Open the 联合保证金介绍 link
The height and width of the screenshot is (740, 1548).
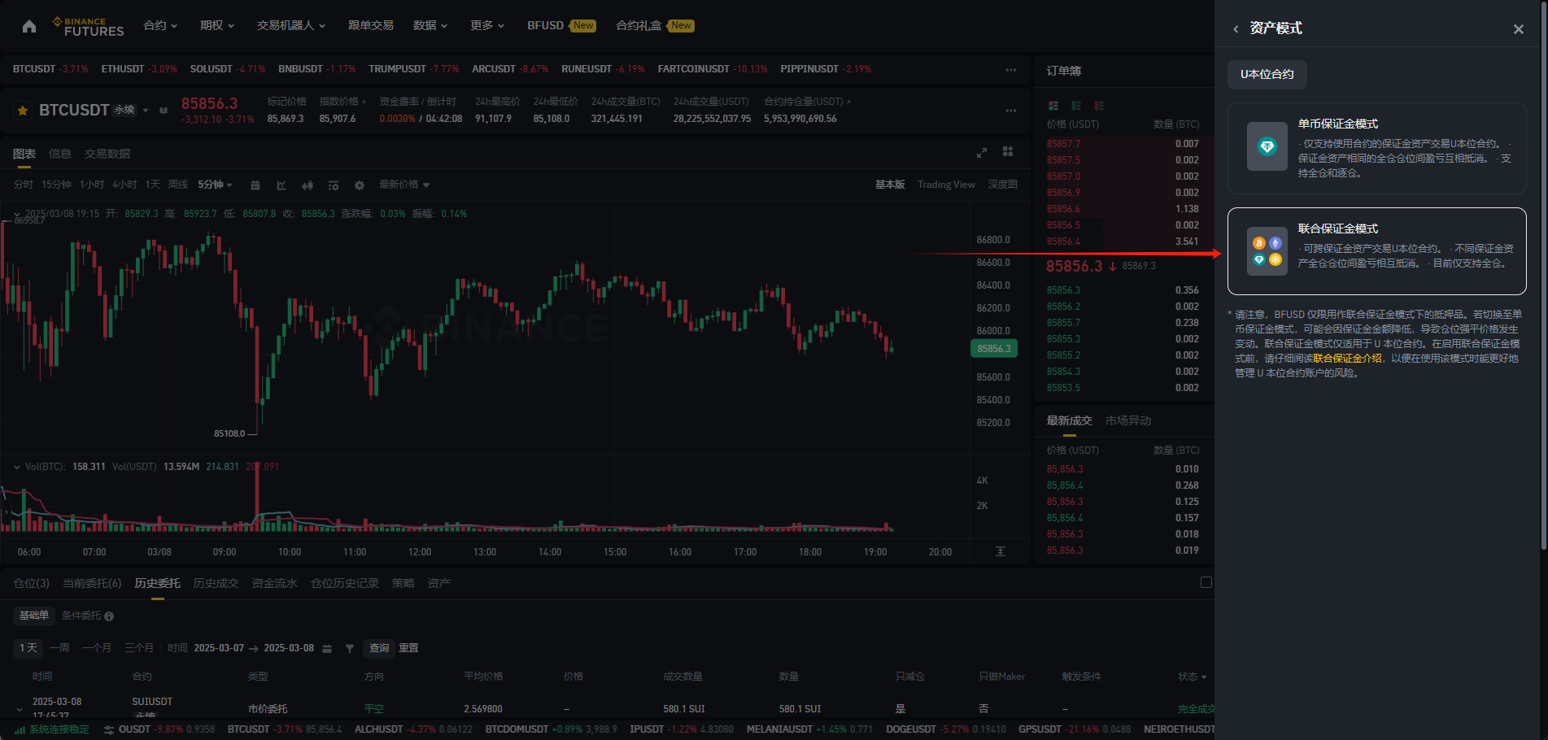[x=1347, y=359]
